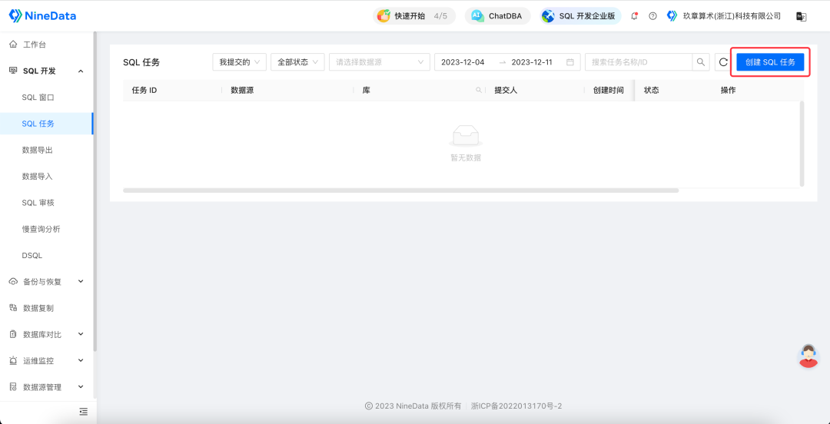Click the sidebar vertical scrollbar
The image size is (830, 424).
(95, 191)
